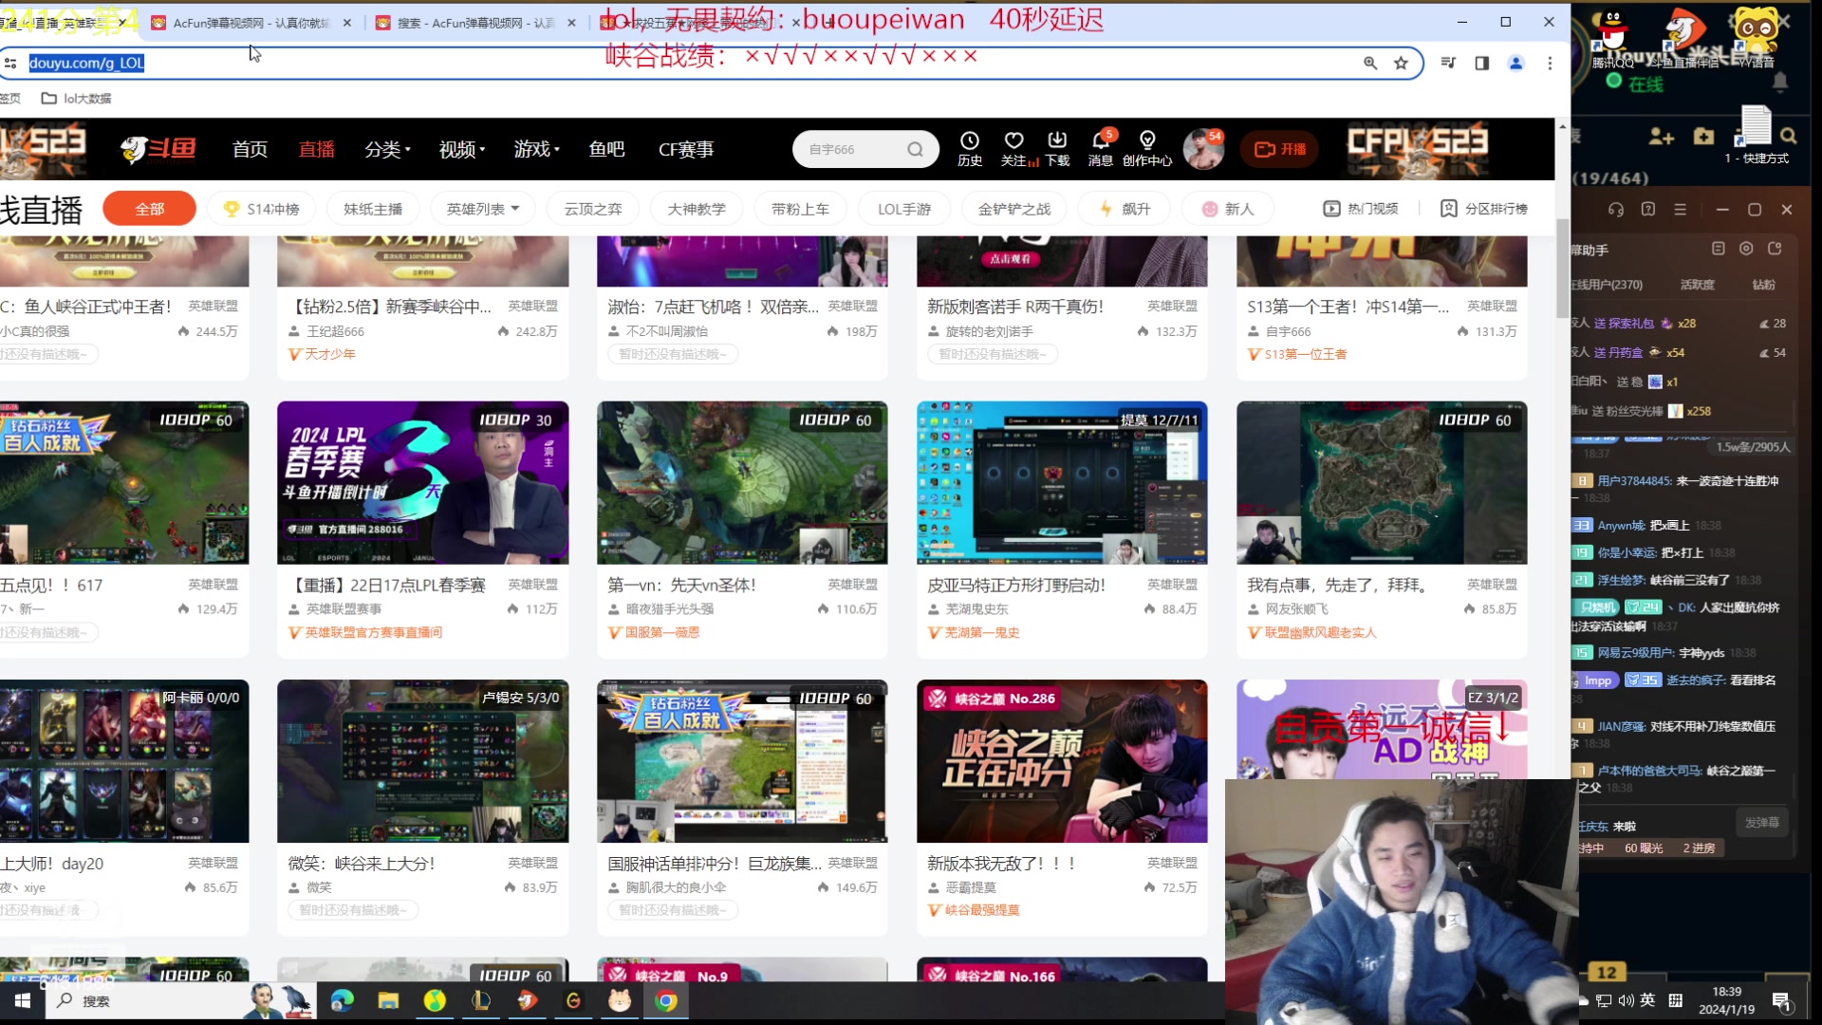Expand the 分类 navigation dropdown
Viewport: 1822px width, 1025px height.
[x=387, y=149]
